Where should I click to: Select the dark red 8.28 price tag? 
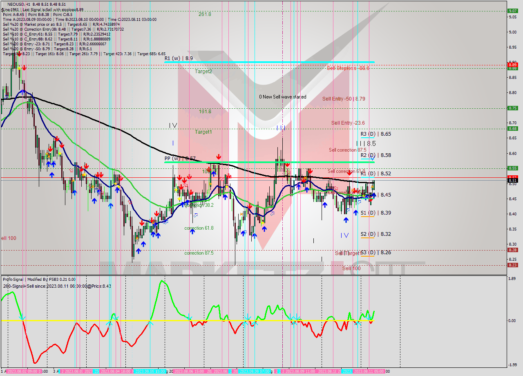coord(512,250)
